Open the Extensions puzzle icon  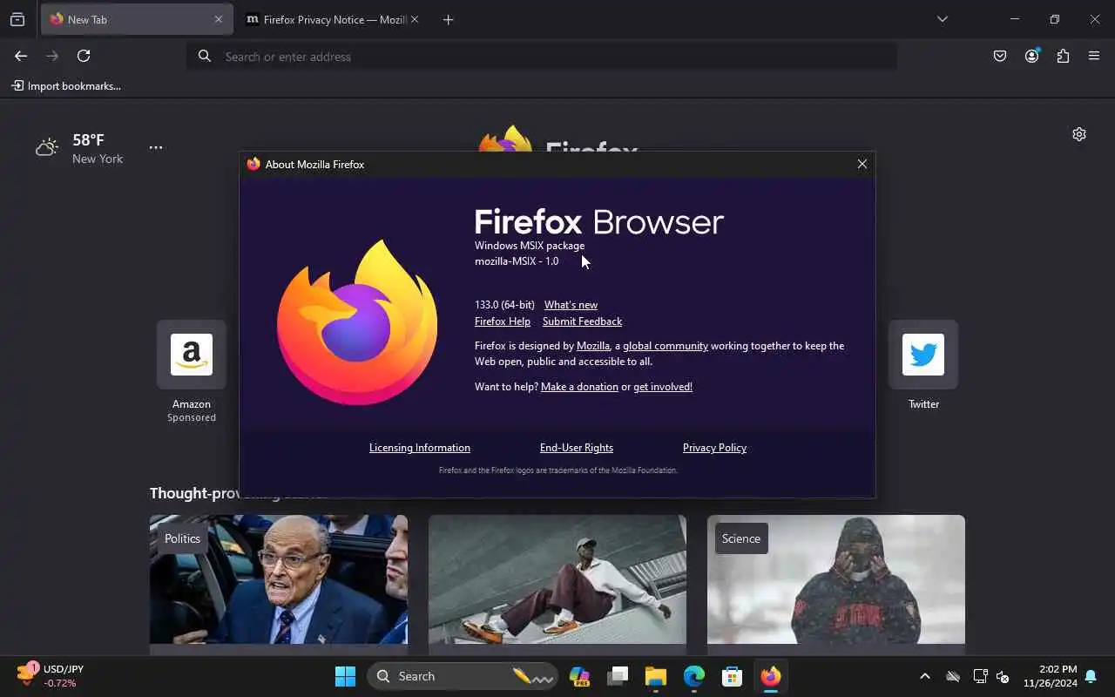[1063, 56]
